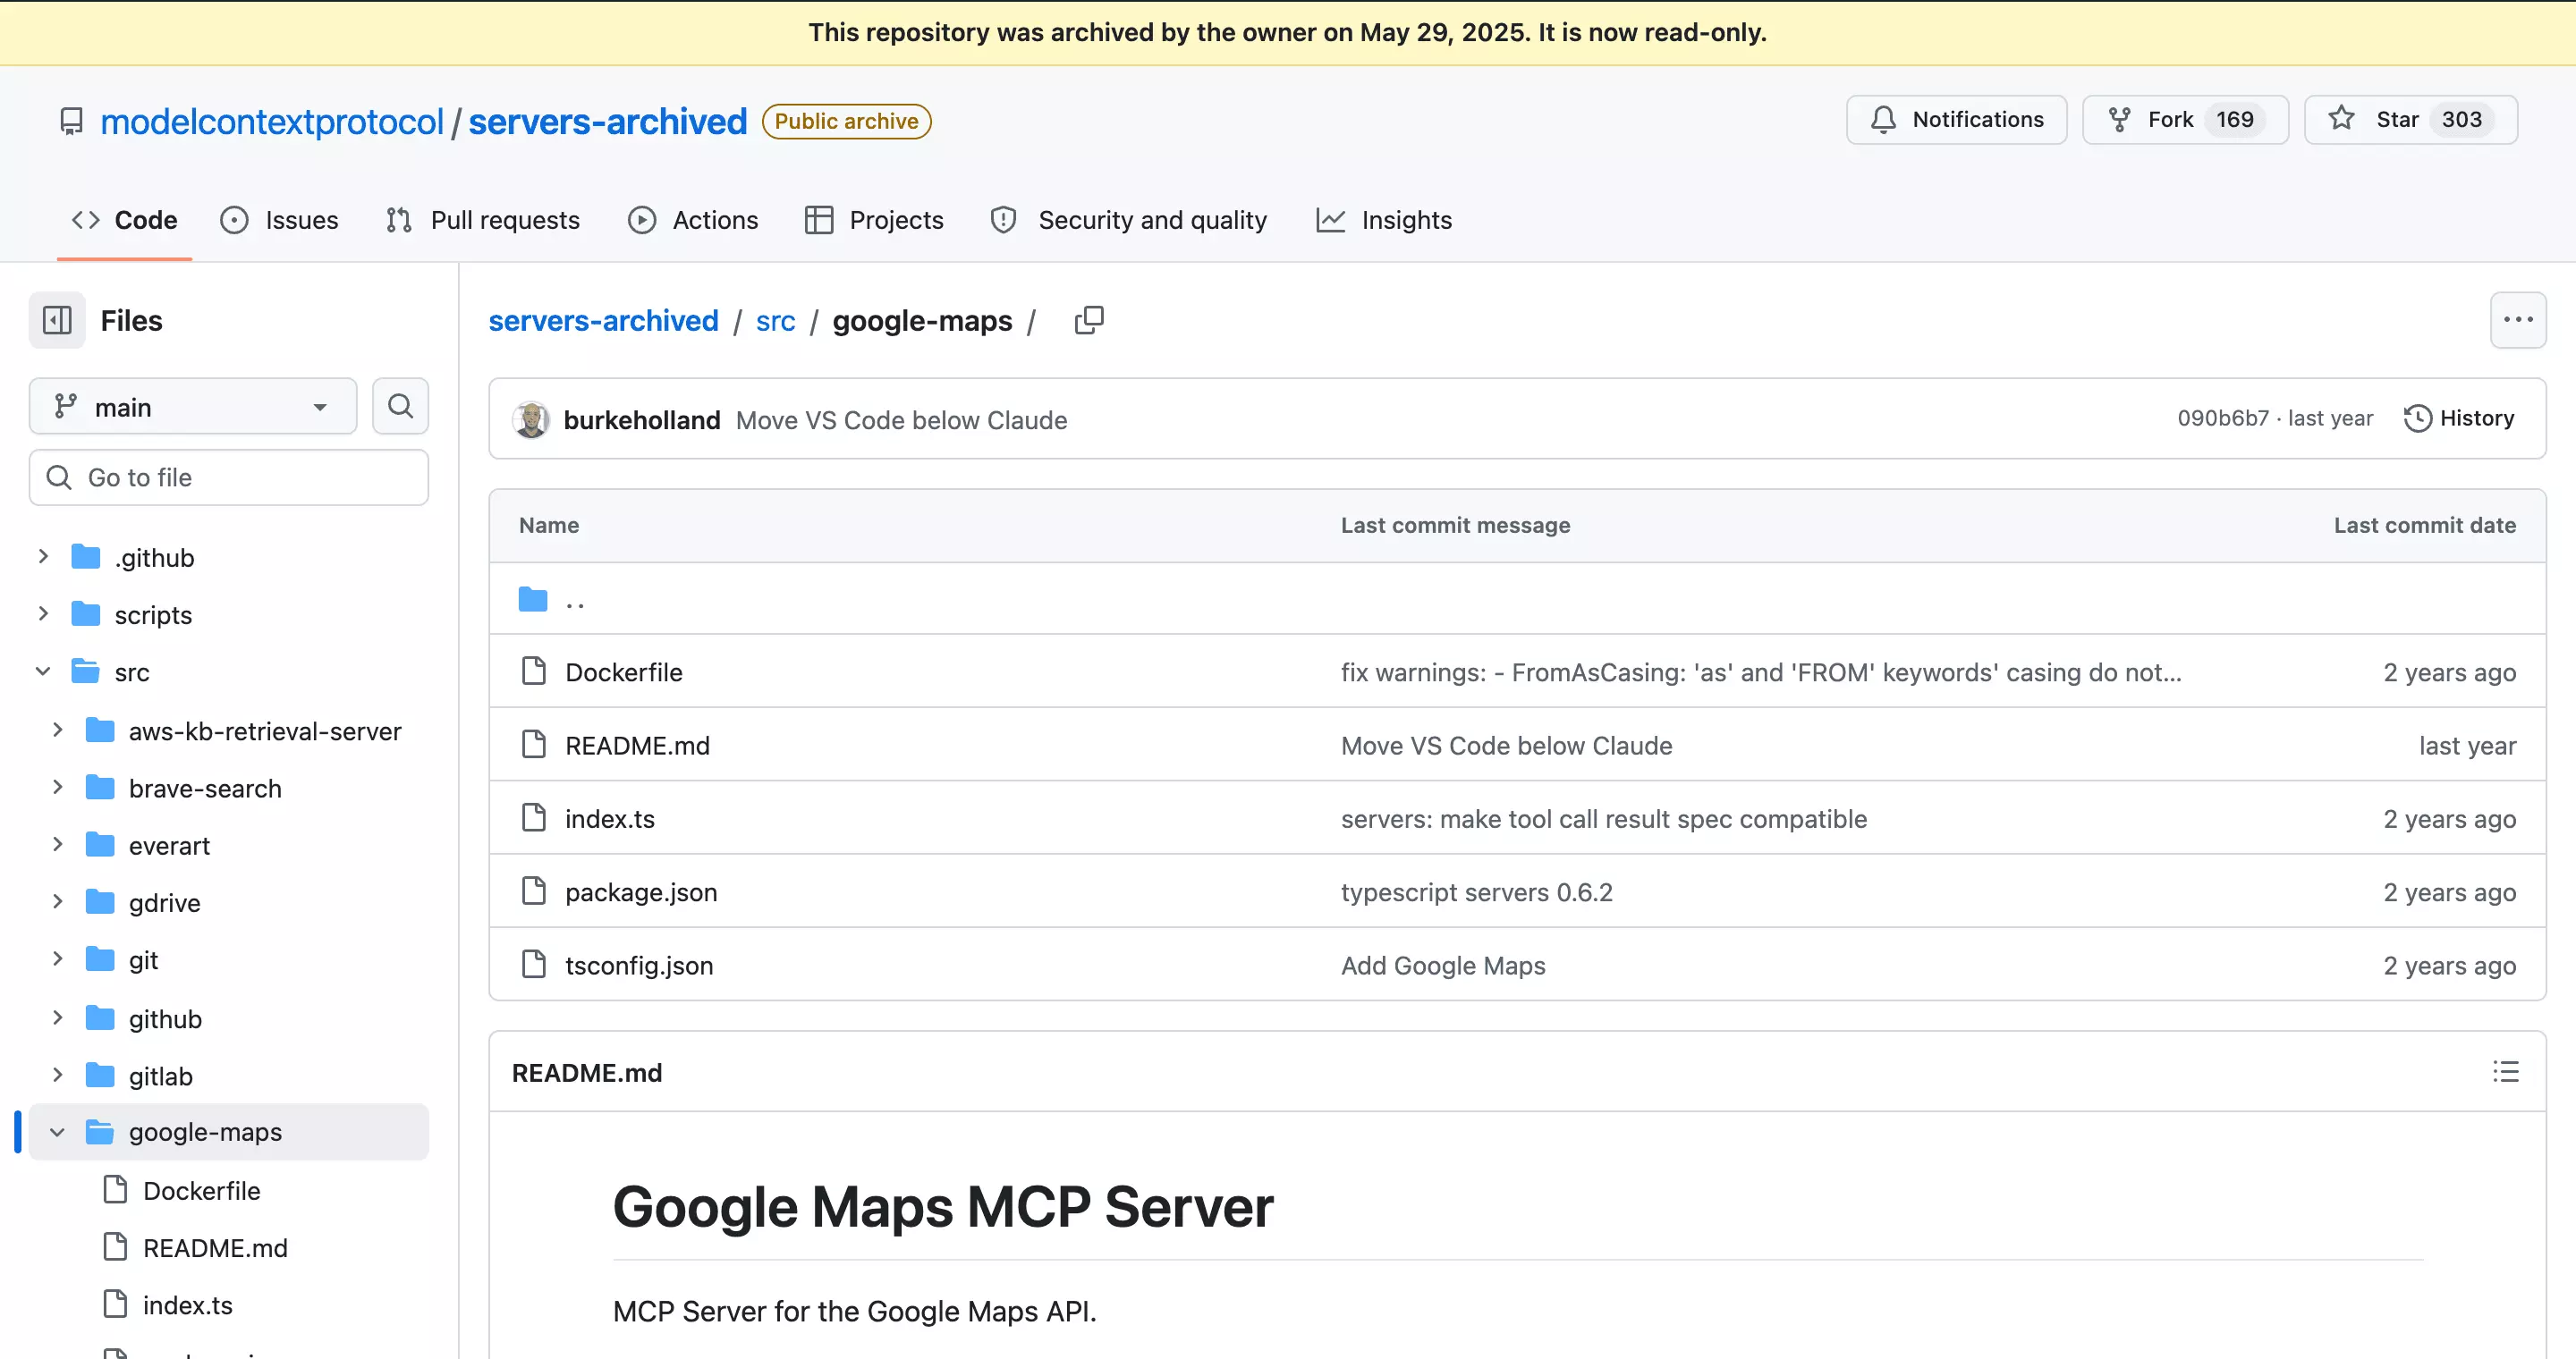The image size is (2576, 1359).
Task: Open 'typescript servers 0.6.2' commit message
Action: 1476,891
